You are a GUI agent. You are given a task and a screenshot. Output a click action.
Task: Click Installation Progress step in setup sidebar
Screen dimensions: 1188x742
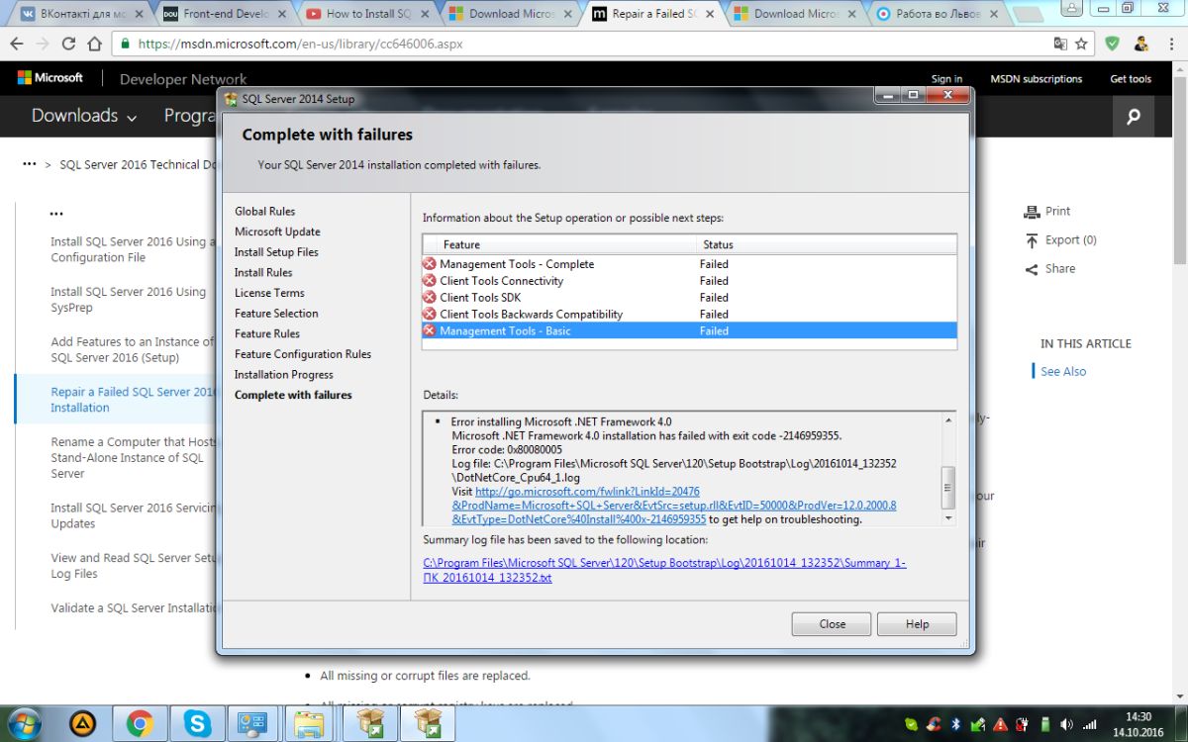(283, 374)
